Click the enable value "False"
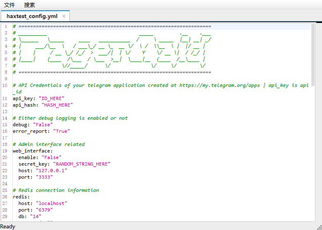The height and width of the screenshot is (230, 322). [x=52, y=157]
